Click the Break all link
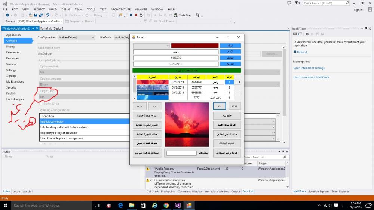The image size is (374, 210). (x=302, y=52)
